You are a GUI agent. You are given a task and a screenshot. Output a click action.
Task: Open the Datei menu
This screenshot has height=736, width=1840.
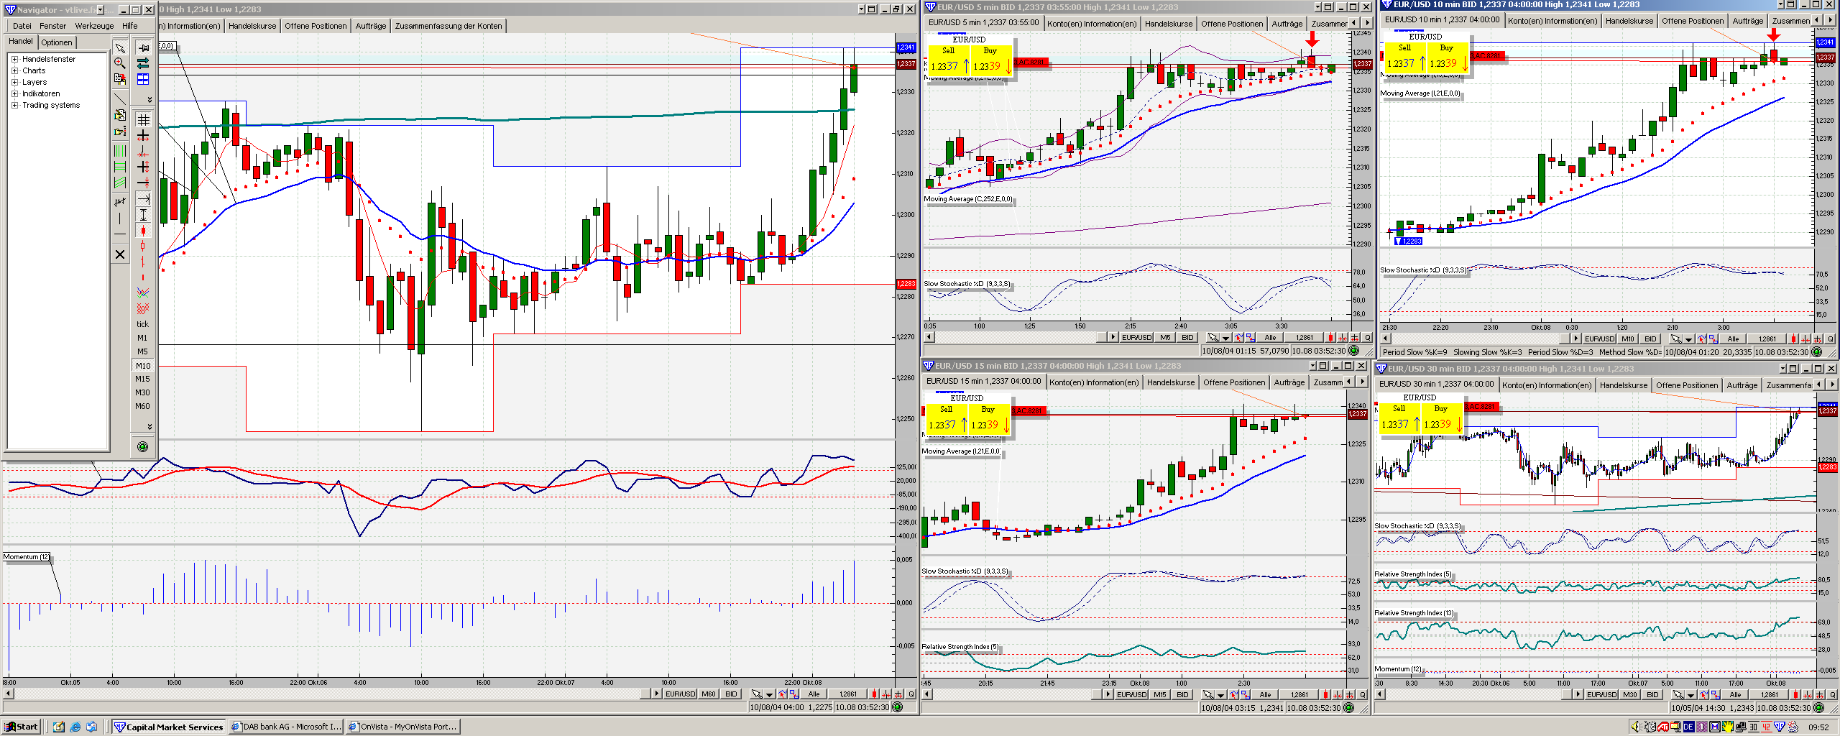[x=22, y=26]
